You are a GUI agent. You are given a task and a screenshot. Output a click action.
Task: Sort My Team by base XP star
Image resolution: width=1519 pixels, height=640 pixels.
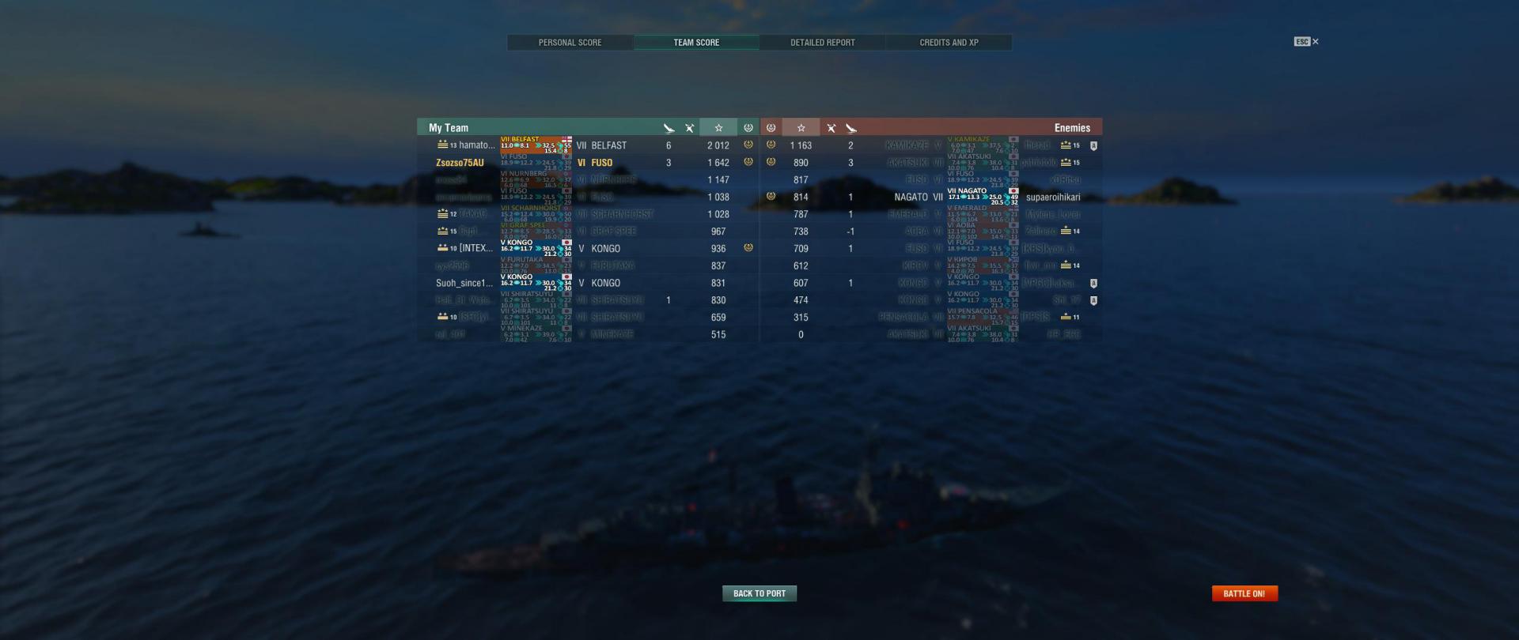(x=718, y=128)
